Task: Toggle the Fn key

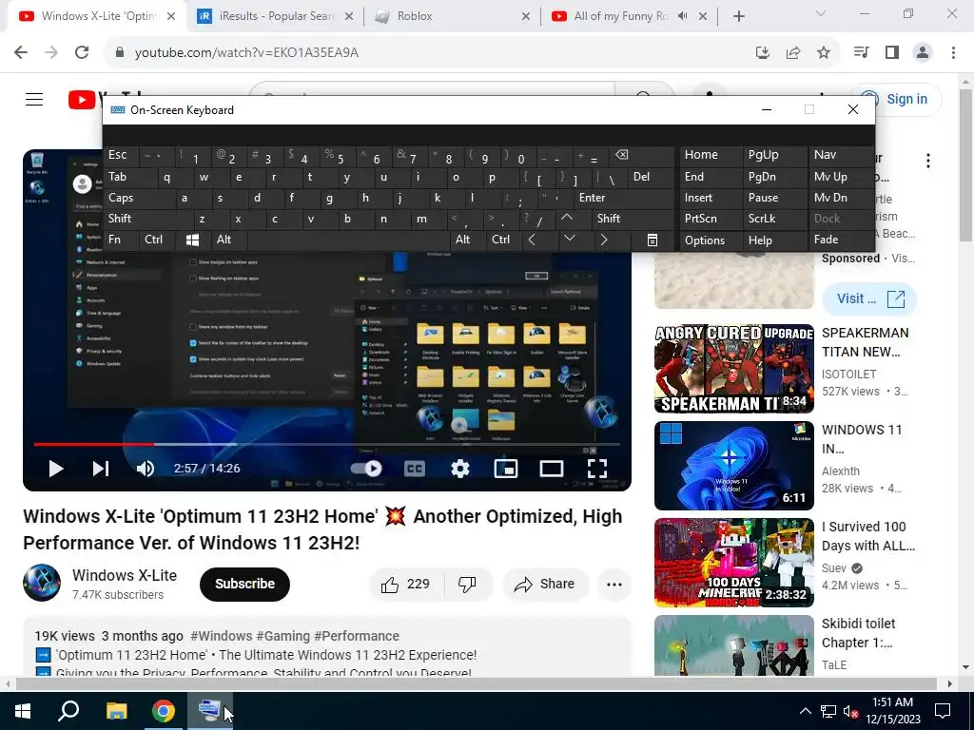Action: [122, 240]
